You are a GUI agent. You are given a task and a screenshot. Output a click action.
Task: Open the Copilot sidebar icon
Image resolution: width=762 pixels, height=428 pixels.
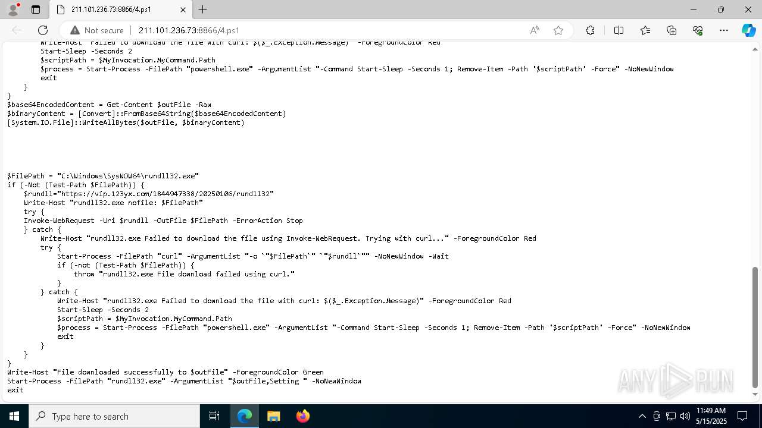[x=748, y=30]
